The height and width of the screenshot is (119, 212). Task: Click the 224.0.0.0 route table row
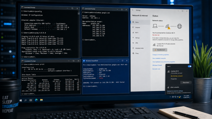pyautogui.click(x=54, y=89)
